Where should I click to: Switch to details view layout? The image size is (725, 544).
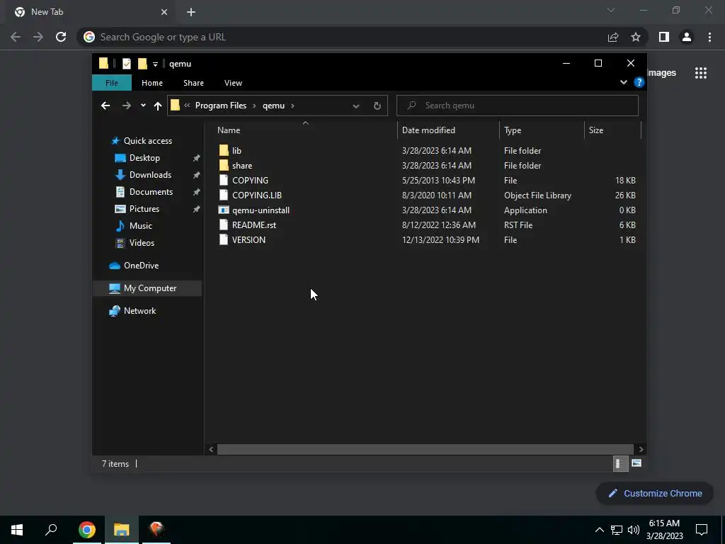[x=620, y=463]
